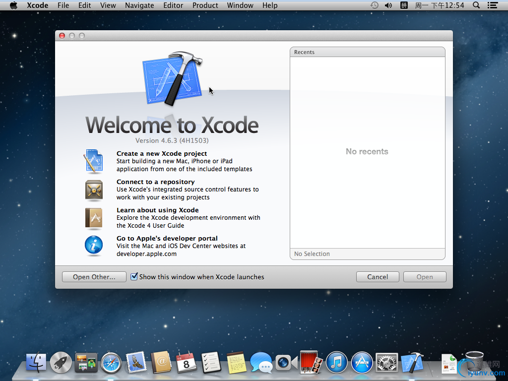The image size is (508, 381).
Task: Open the Notification Center list icon
Action: tap(492, 5)
